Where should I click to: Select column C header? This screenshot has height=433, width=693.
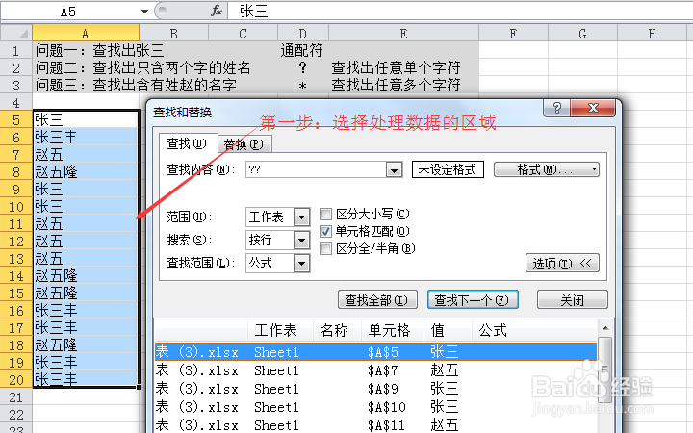coord(244,34)
